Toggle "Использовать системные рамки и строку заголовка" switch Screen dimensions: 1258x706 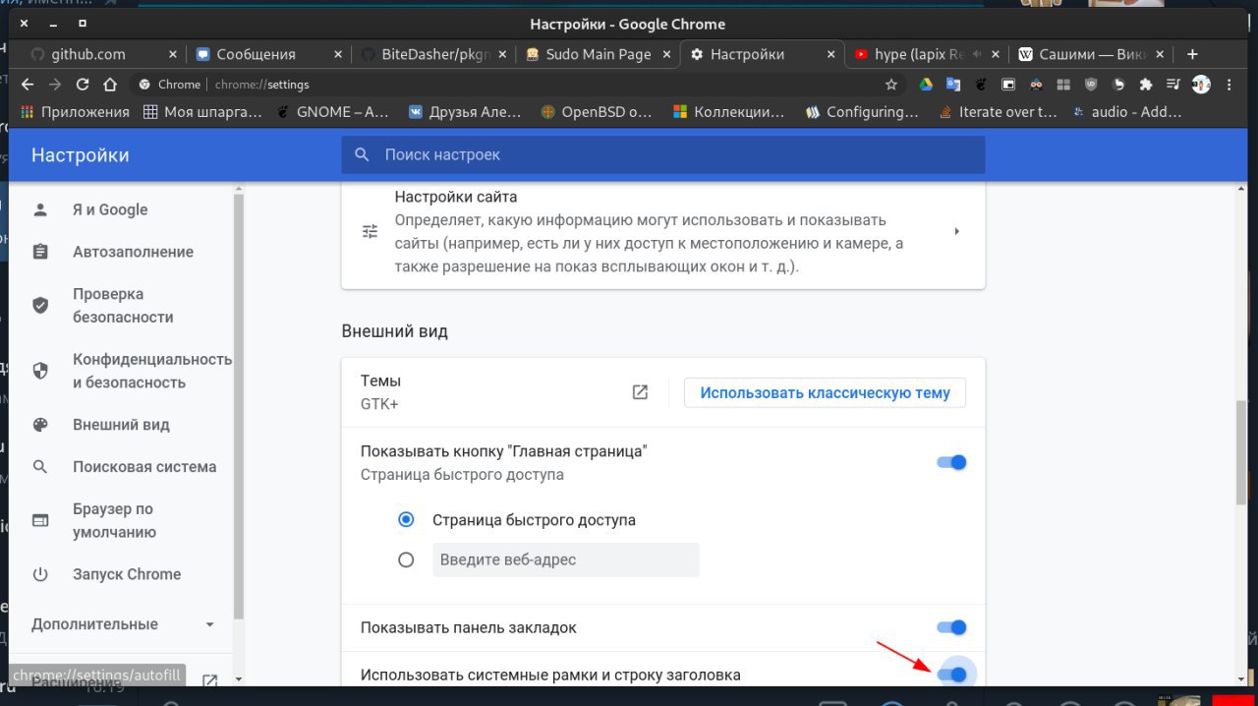[952, 675]
